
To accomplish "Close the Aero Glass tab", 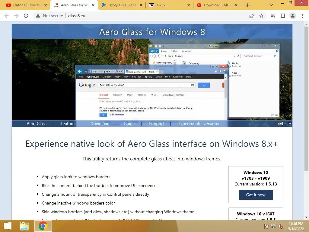I will click(94, 5).
